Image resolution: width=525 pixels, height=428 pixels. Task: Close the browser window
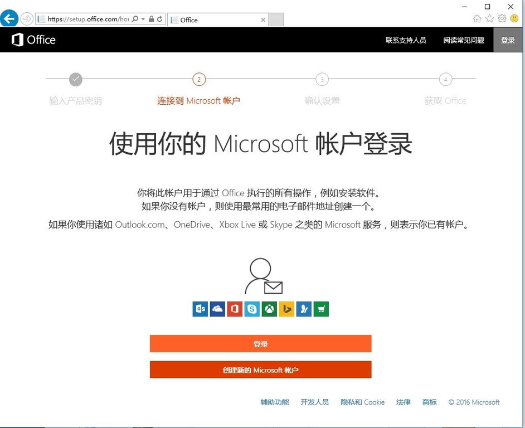(x=511, y=6)
